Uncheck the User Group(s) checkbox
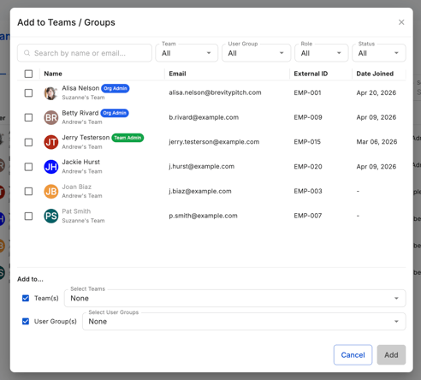 (x=26, y=322)
